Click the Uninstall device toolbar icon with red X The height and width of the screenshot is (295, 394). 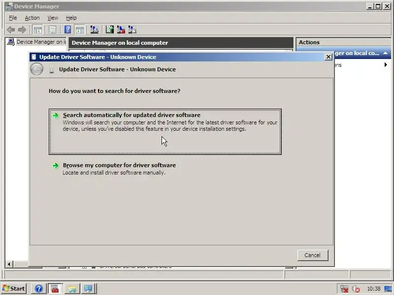tap(121, 30)
